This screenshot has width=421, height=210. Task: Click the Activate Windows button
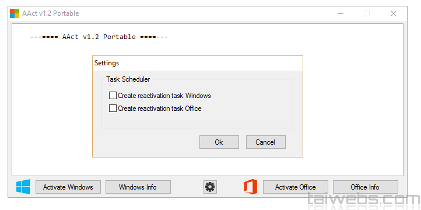coord(68,187)
